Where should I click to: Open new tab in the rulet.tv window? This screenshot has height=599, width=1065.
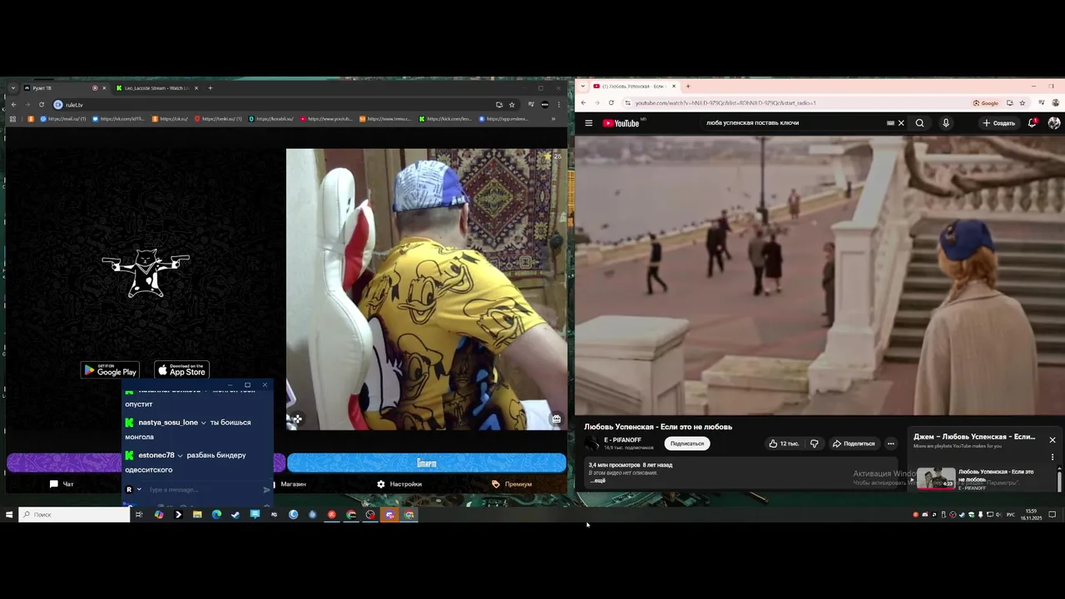point(210,88)
